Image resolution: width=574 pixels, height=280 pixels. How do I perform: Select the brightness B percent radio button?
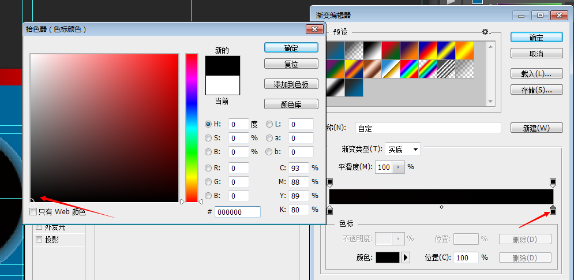coord(208,152)
